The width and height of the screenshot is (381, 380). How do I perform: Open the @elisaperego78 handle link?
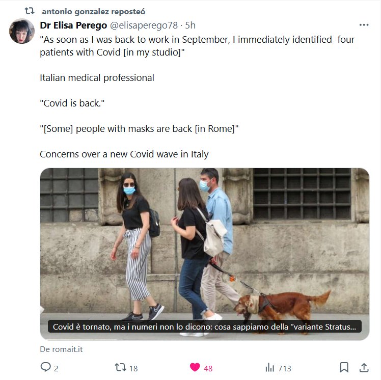(x=144, y=25)
